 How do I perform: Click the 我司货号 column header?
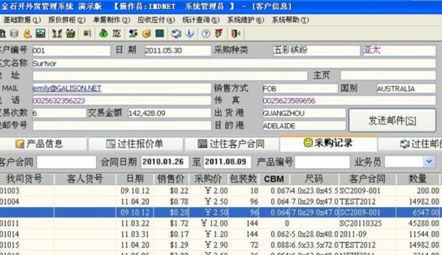27,179
